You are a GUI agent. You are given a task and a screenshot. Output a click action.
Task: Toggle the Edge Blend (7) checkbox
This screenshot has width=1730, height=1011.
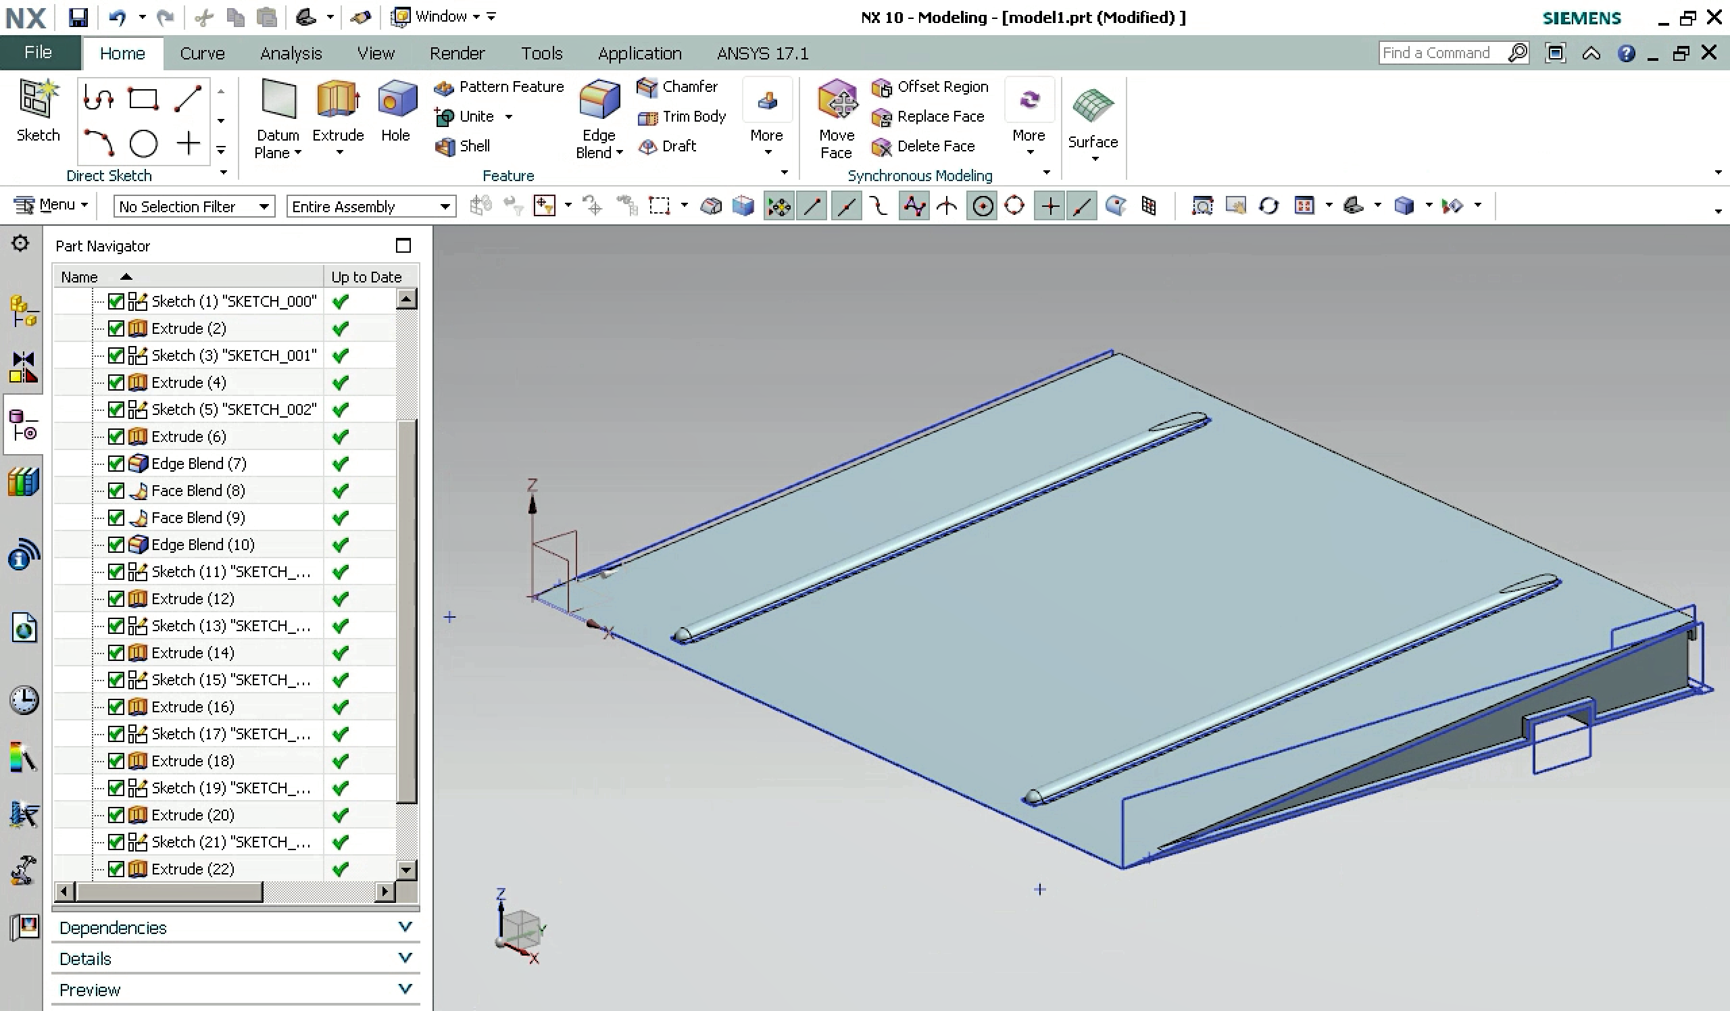[x=116, y=464]
